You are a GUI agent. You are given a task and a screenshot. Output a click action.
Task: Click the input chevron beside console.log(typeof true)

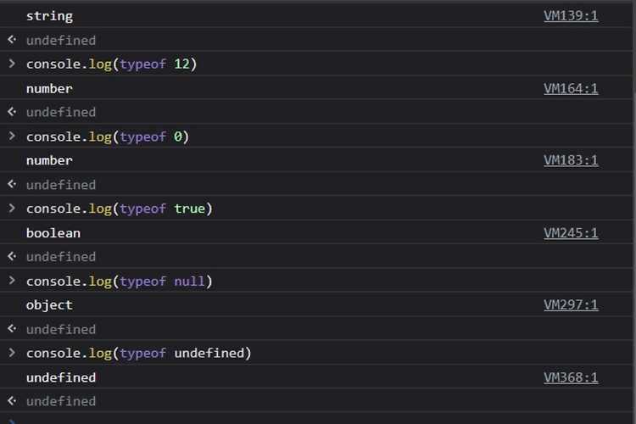point(12,208)
